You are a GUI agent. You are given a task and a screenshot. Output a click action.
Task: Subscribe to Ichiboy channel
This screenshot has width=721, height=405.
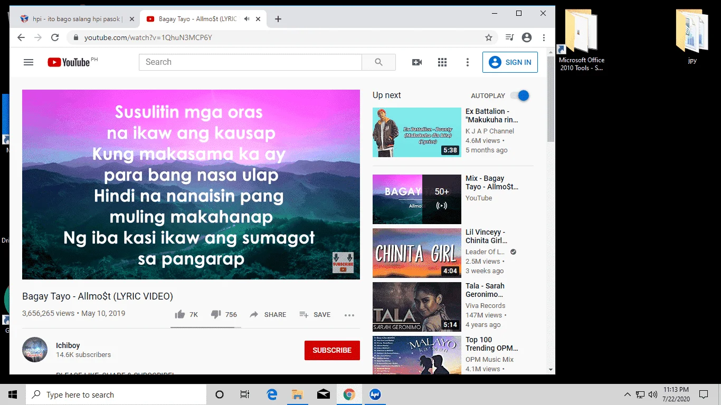332,350
